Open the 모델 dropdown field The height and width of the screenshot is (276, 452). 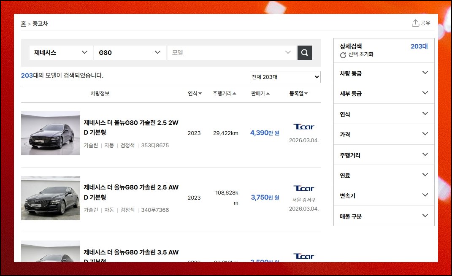(232, 52)
